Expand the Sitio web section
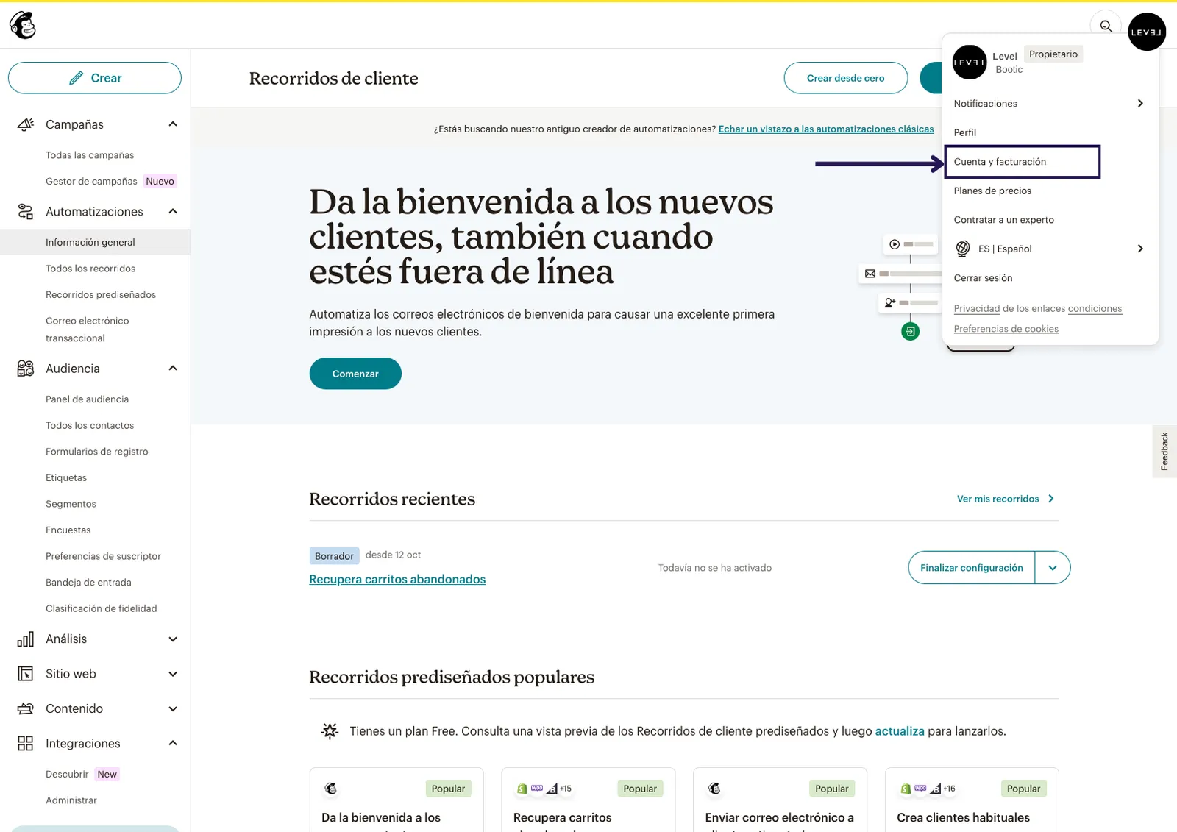Image resolution: width=1177 pixels, height=832 pixels. (173, 674)
